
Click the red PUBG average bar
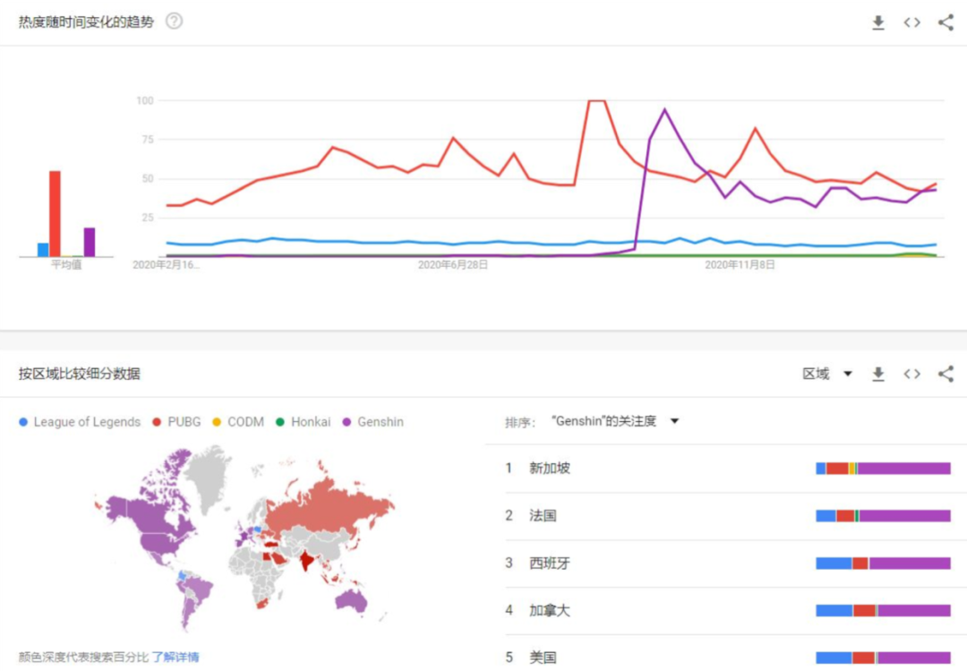55,213
